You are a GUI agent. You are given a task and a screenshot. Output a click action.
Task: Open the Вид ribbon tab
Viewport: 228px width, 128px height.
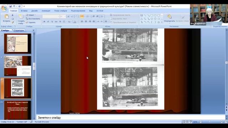(91, 11)
